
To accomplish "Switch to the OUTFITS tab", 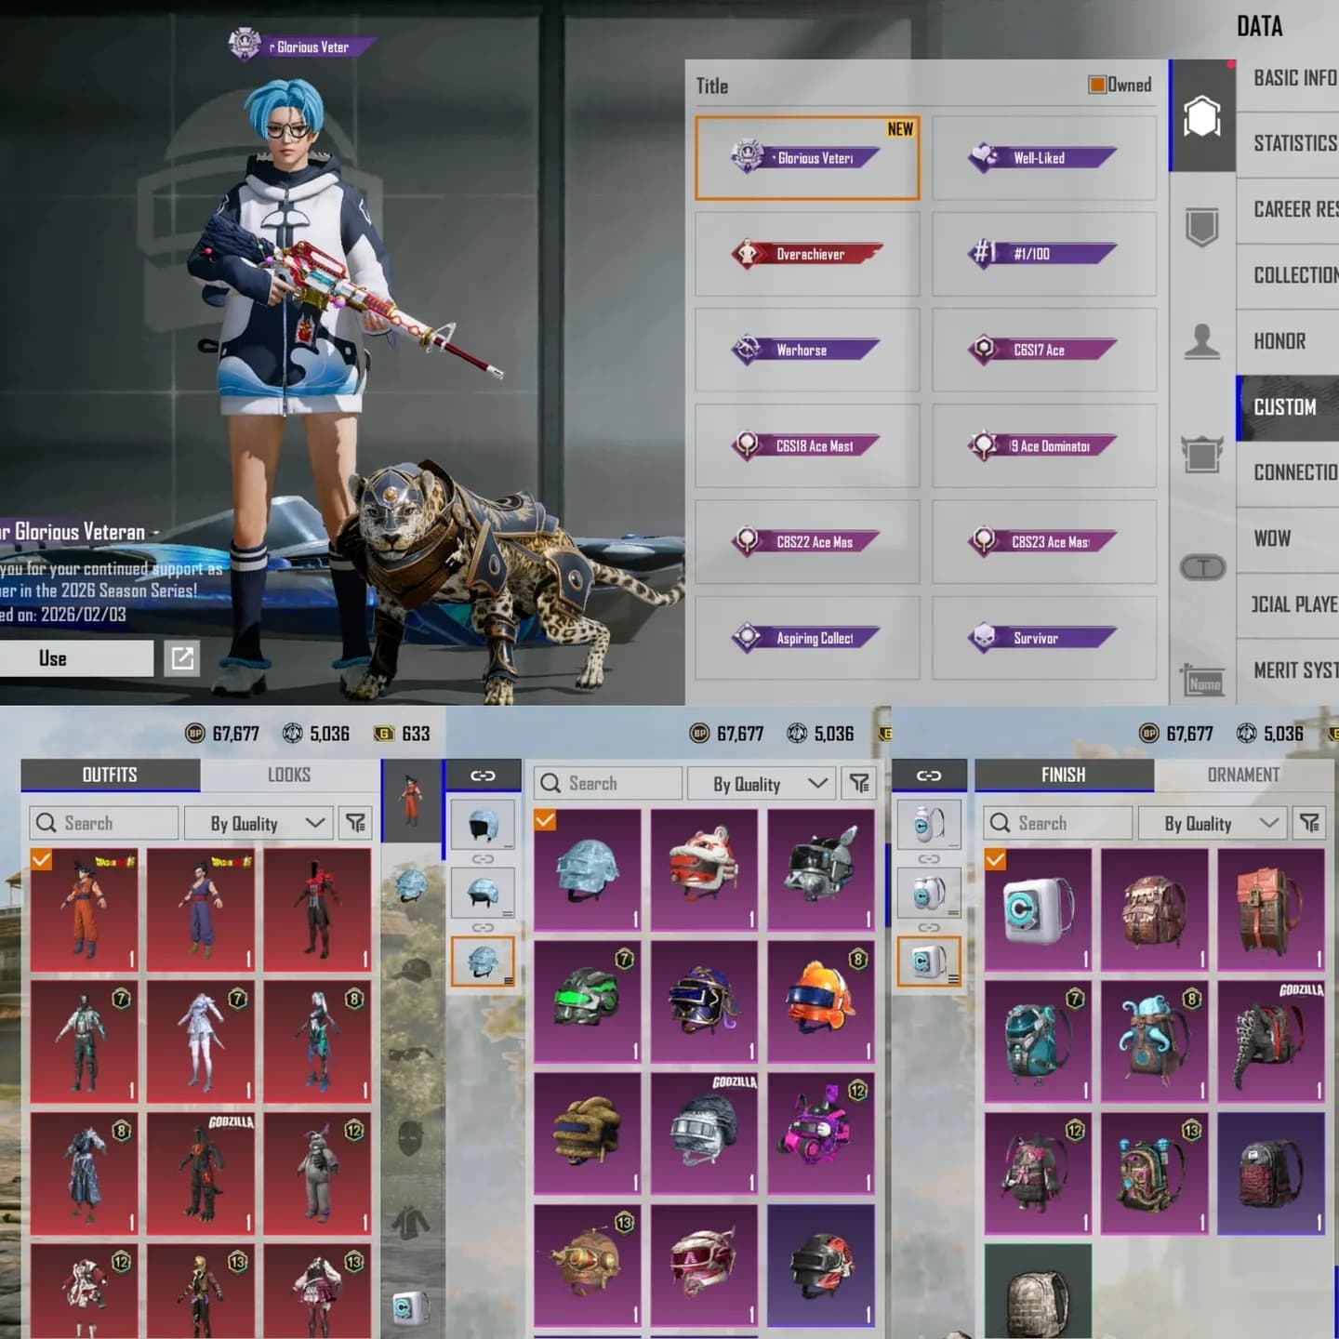I will pos(110,776).
